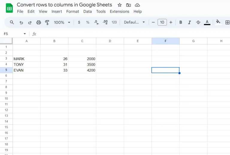Open the Data menu
This screenshot has height=155, width=230.
point(87,11)
